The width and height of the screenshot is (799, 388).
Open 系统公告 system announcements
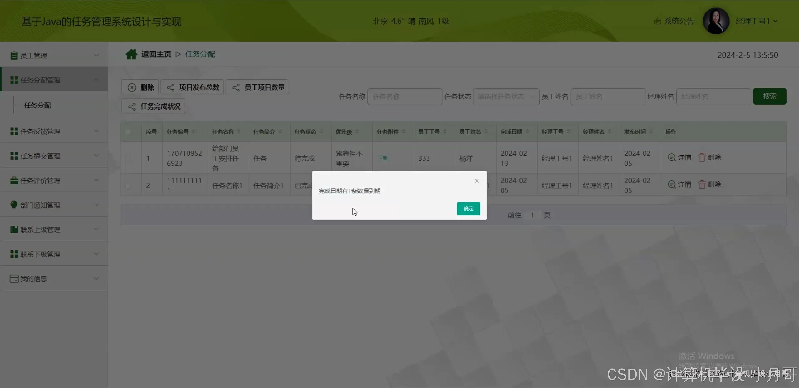click(674, 21)
